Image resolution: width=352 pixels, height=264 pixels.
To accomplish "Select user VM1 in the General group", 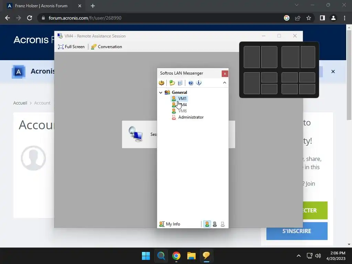I will click(182, 99).
